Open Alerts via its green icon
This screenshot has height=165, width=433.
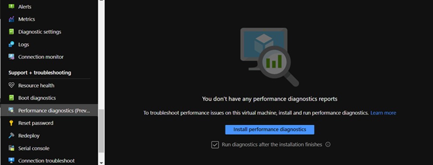coord(11,6)
